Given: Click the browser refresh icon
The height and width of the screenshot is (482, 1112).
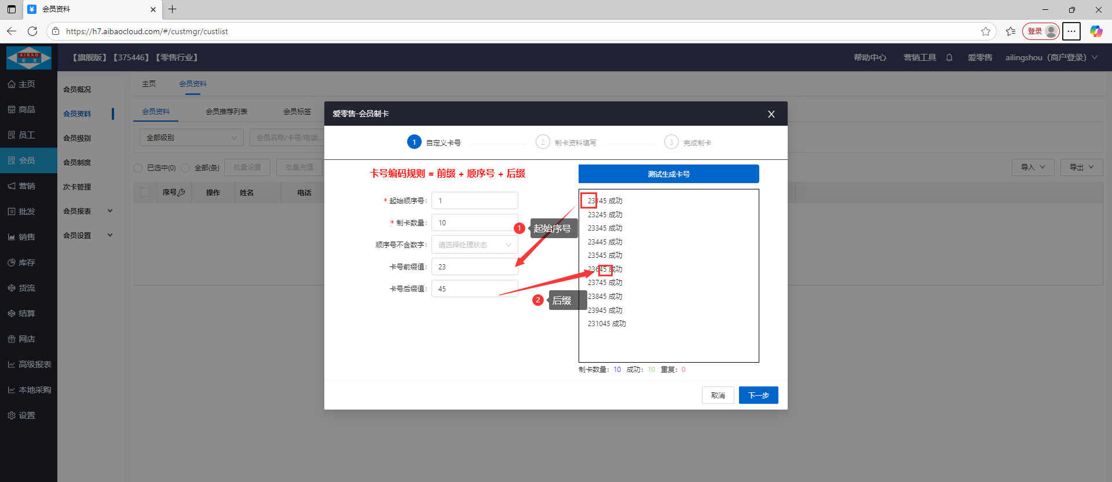Looking at the screenshot, I should point(32,31).
